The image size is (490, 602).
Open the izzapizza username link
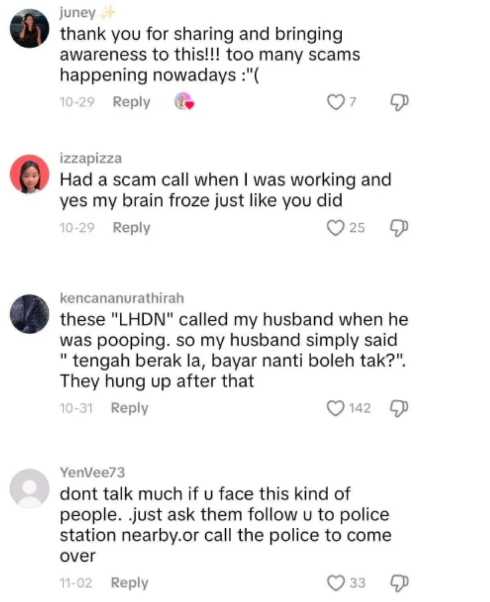[91, 158]
